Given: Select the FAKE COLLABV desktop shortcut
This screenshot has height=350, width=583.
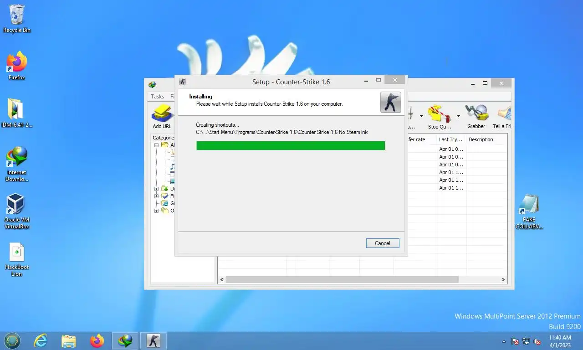Looking at the screenshot, I should [x=529, y=212].
